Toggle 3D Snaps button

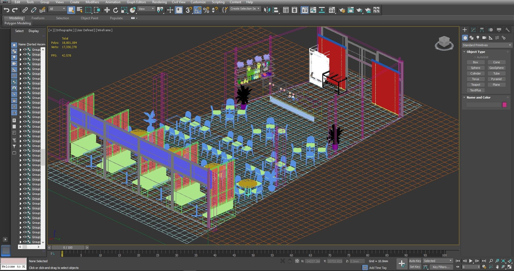(x=189, y=10)
